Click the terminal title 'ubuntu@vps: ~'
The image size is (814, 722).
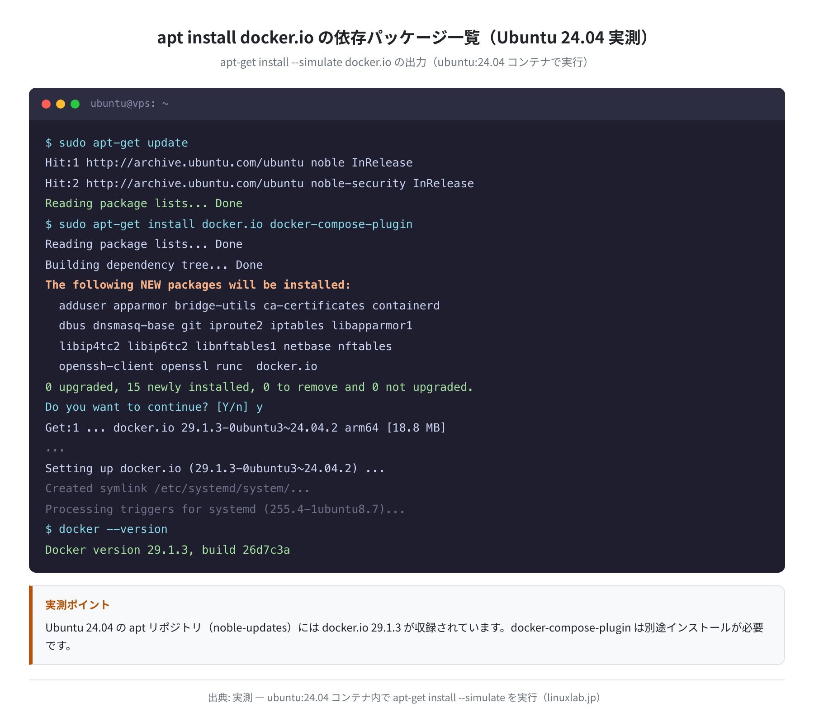(x=129, y=104)
